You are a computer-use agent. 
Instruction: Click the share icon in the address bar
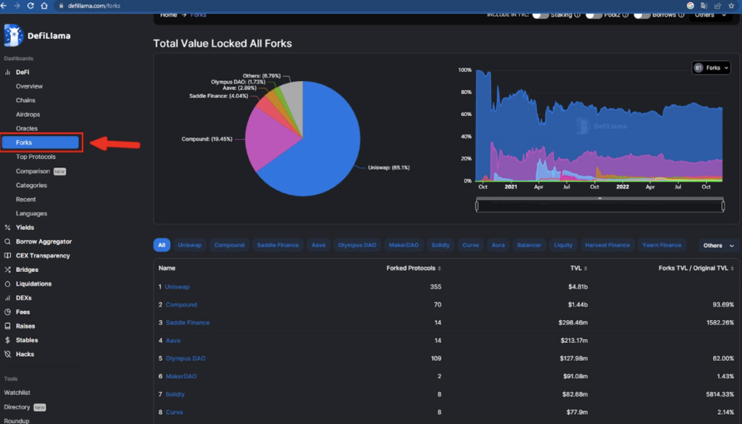718,6
